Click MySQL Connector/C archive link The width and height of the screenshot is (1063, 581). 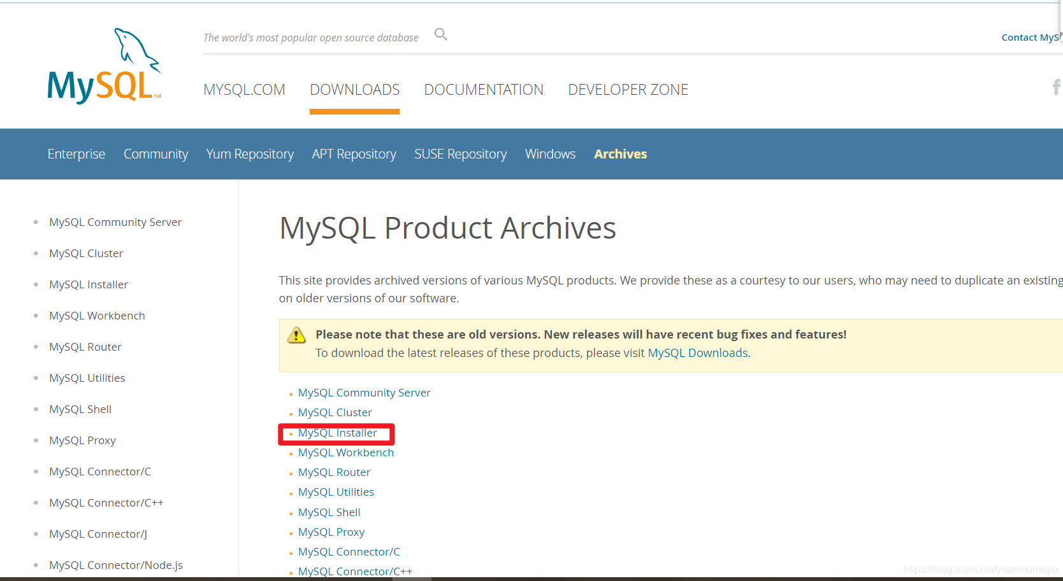click(x=349, y=552)
